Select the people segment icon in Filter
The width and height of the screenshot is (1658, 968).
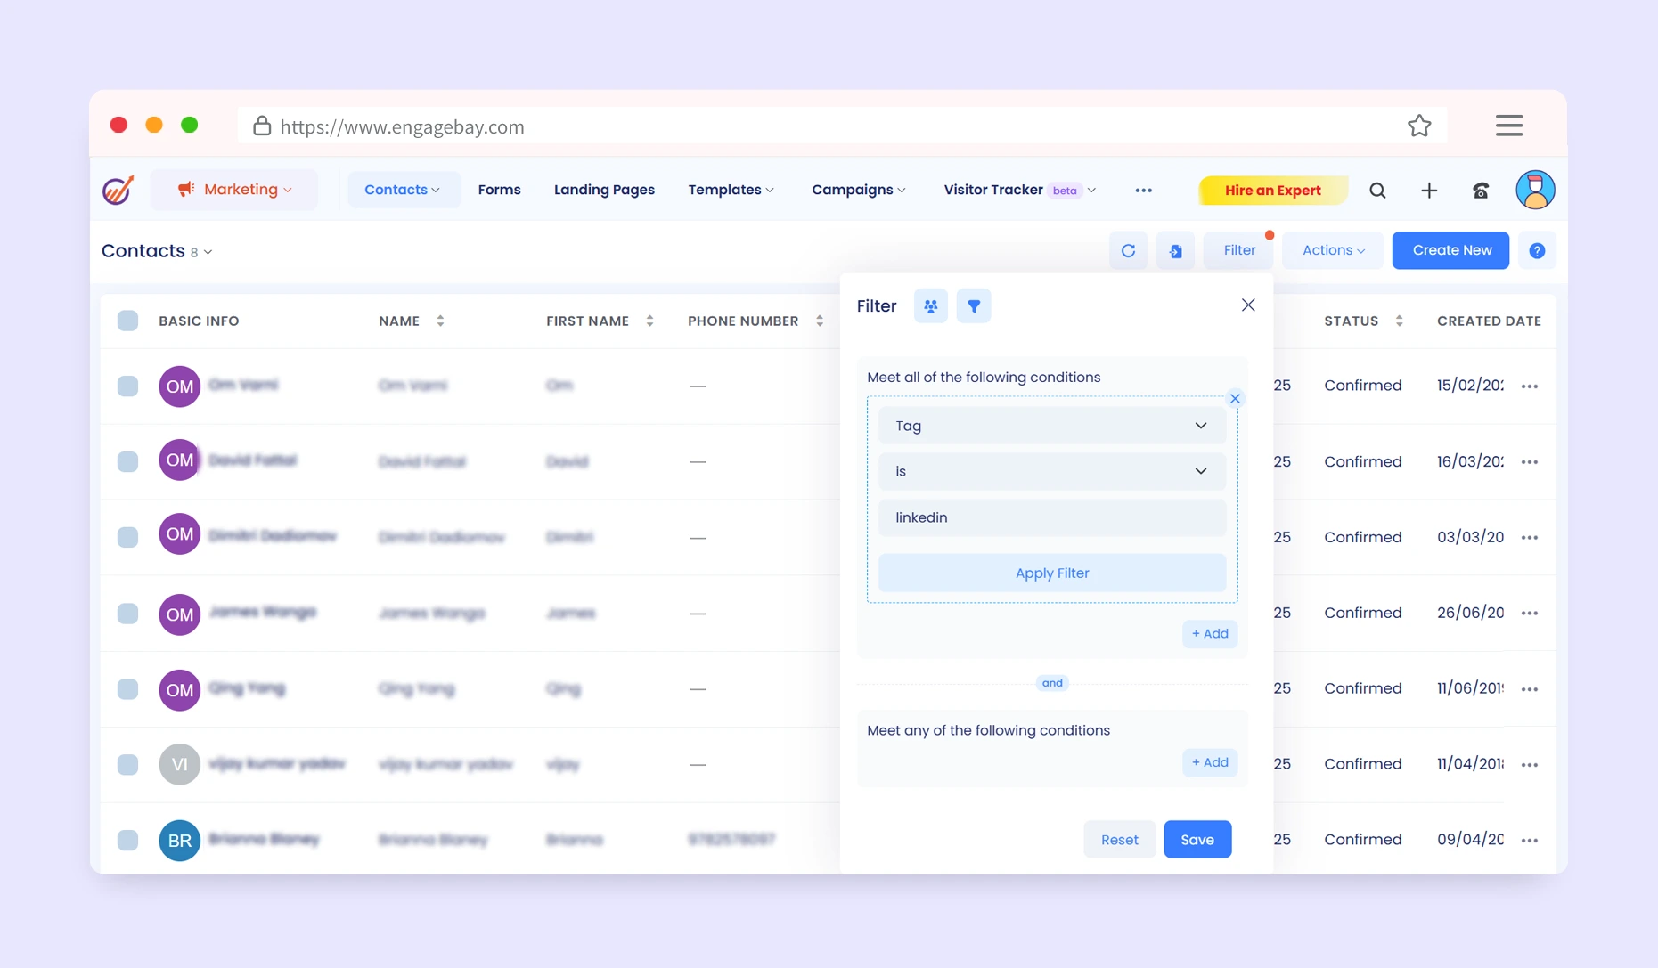[x=931, y=306]
